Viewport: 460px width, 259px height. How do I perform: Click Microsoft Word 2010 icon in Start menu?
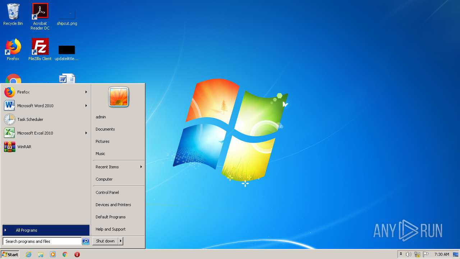(x=10, y=106)
